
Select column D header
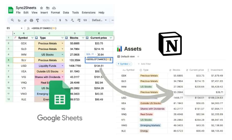click(x=75, y=33)
